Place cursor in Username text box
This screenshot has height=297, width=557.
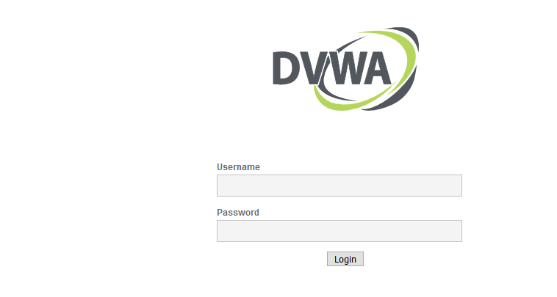point(339,186)
